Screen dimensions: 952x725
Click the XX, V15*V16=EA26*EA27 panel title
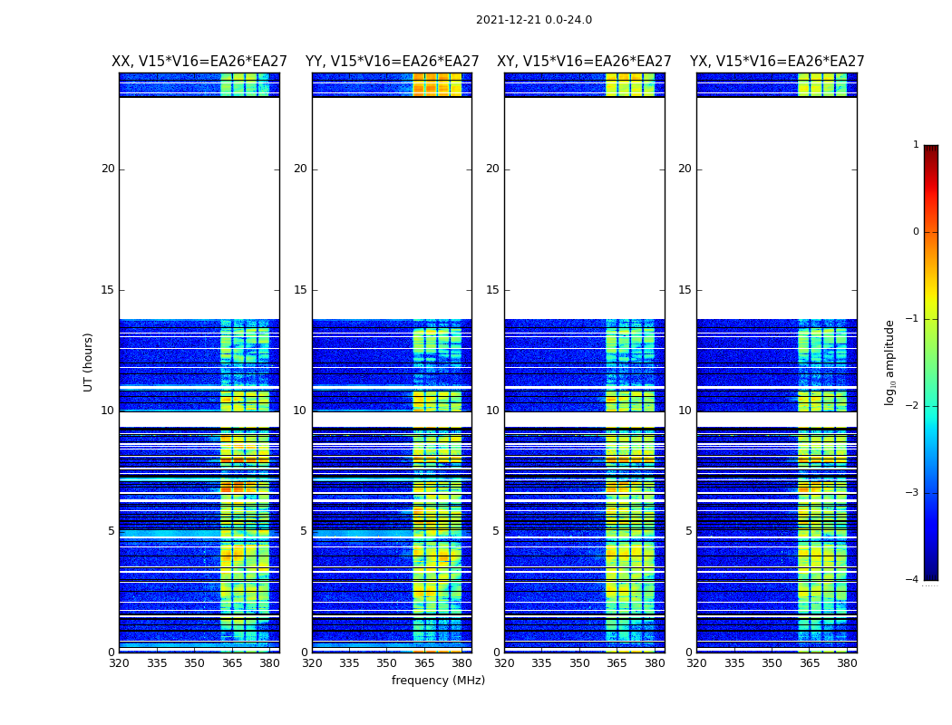[x=199, y=62]
